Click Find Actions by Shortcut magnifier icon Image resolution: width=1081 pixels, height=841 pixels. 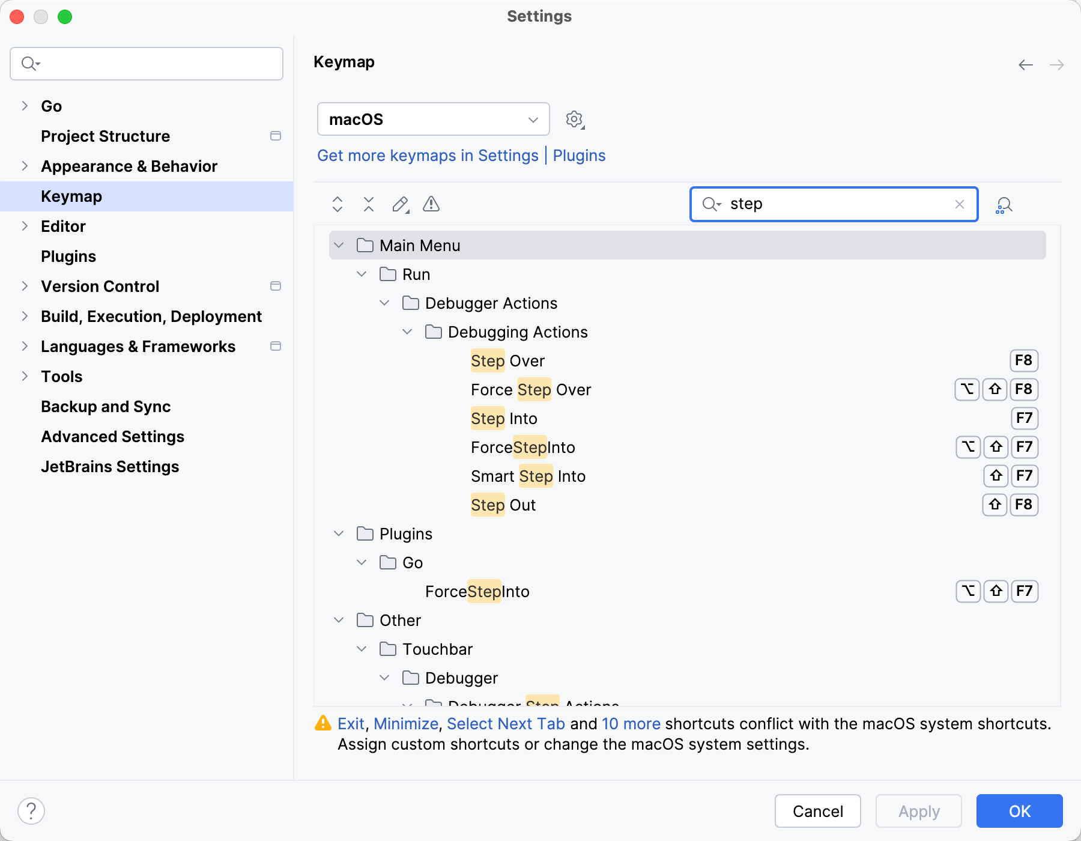click(x=1004, y=205)
